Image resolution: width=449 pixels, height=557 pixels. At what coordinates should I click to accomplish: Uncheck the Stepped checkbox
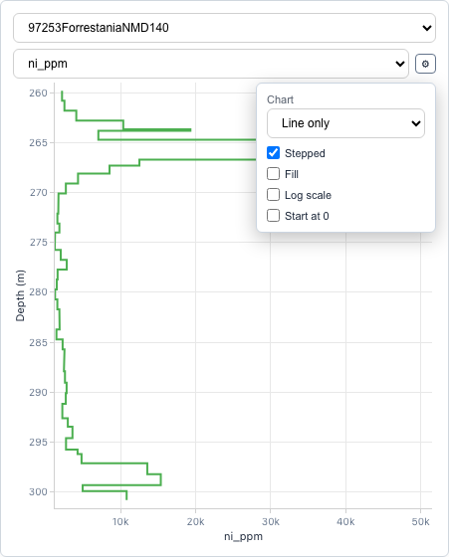[273, 153]
